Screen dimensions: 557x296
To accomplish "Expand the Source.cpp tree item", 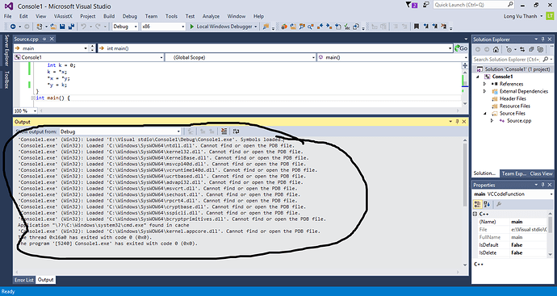I will coord(492,121).
